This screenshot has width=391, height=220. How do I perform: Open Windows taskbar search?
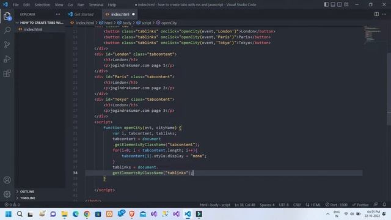tap(20, 214)
